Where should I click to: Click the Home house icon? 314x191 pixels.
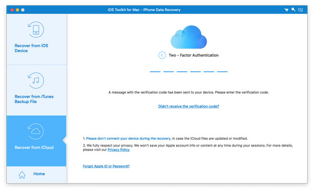(x=22, y=175)
